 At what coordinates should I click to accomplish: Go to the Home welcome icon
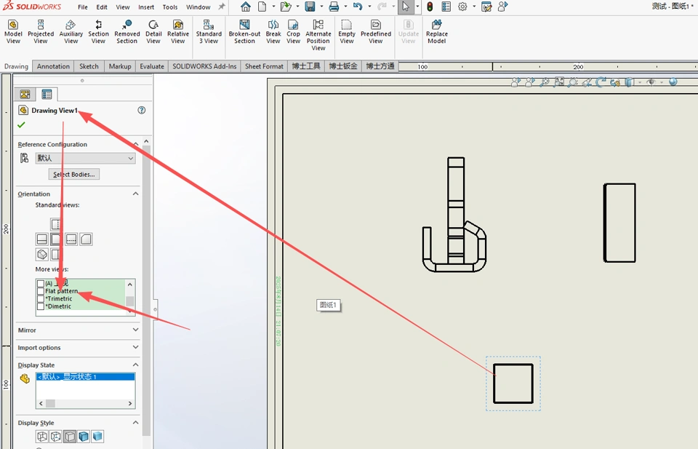click(245, 7)
